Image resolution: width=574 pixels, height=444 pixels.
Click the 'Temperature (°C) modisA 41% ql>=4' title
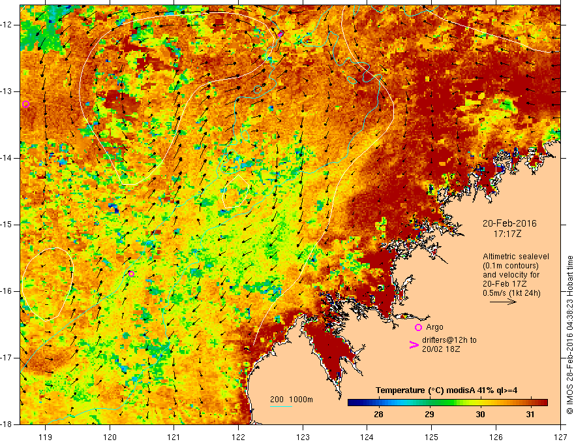(x=446, y=390)
